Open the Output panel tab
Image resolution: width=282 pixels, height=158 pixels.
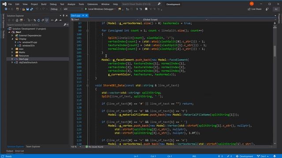[10, 151]
